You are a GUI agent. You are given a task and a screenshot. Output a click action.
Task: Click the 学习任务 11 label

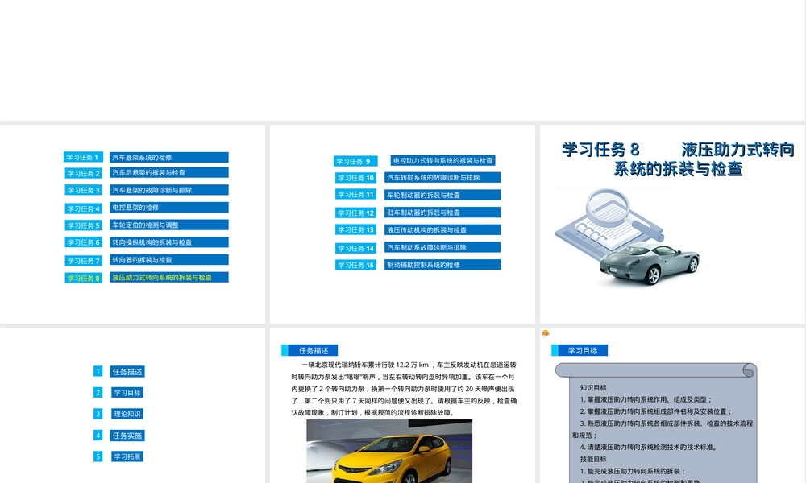point(355,195)
